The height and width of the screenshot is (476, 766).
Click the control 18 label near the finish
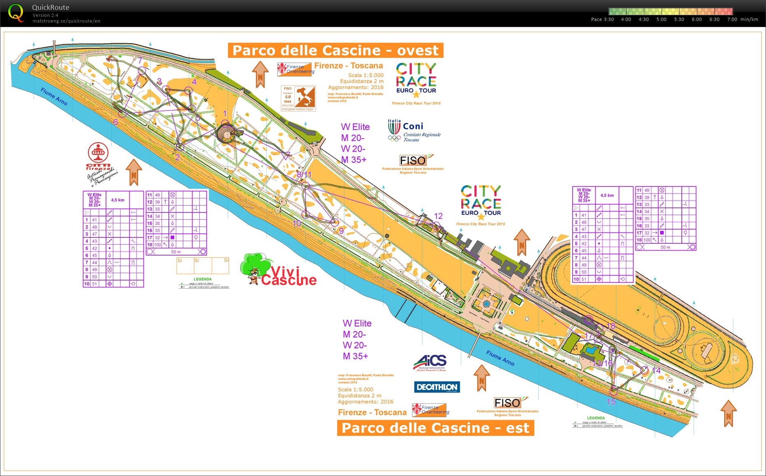(x=611, y=326)
